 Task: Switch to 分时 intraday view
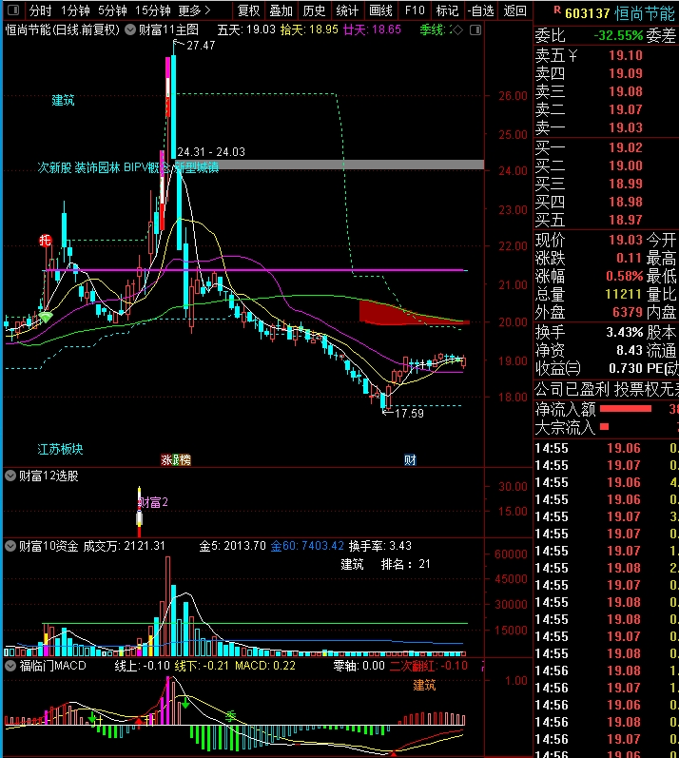pos(41,10)
